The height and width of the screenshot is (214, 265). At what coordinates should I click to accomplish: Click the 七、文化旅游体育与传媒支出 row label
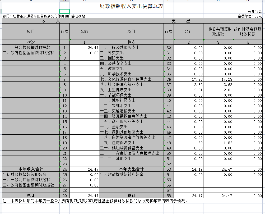(129, 79)
